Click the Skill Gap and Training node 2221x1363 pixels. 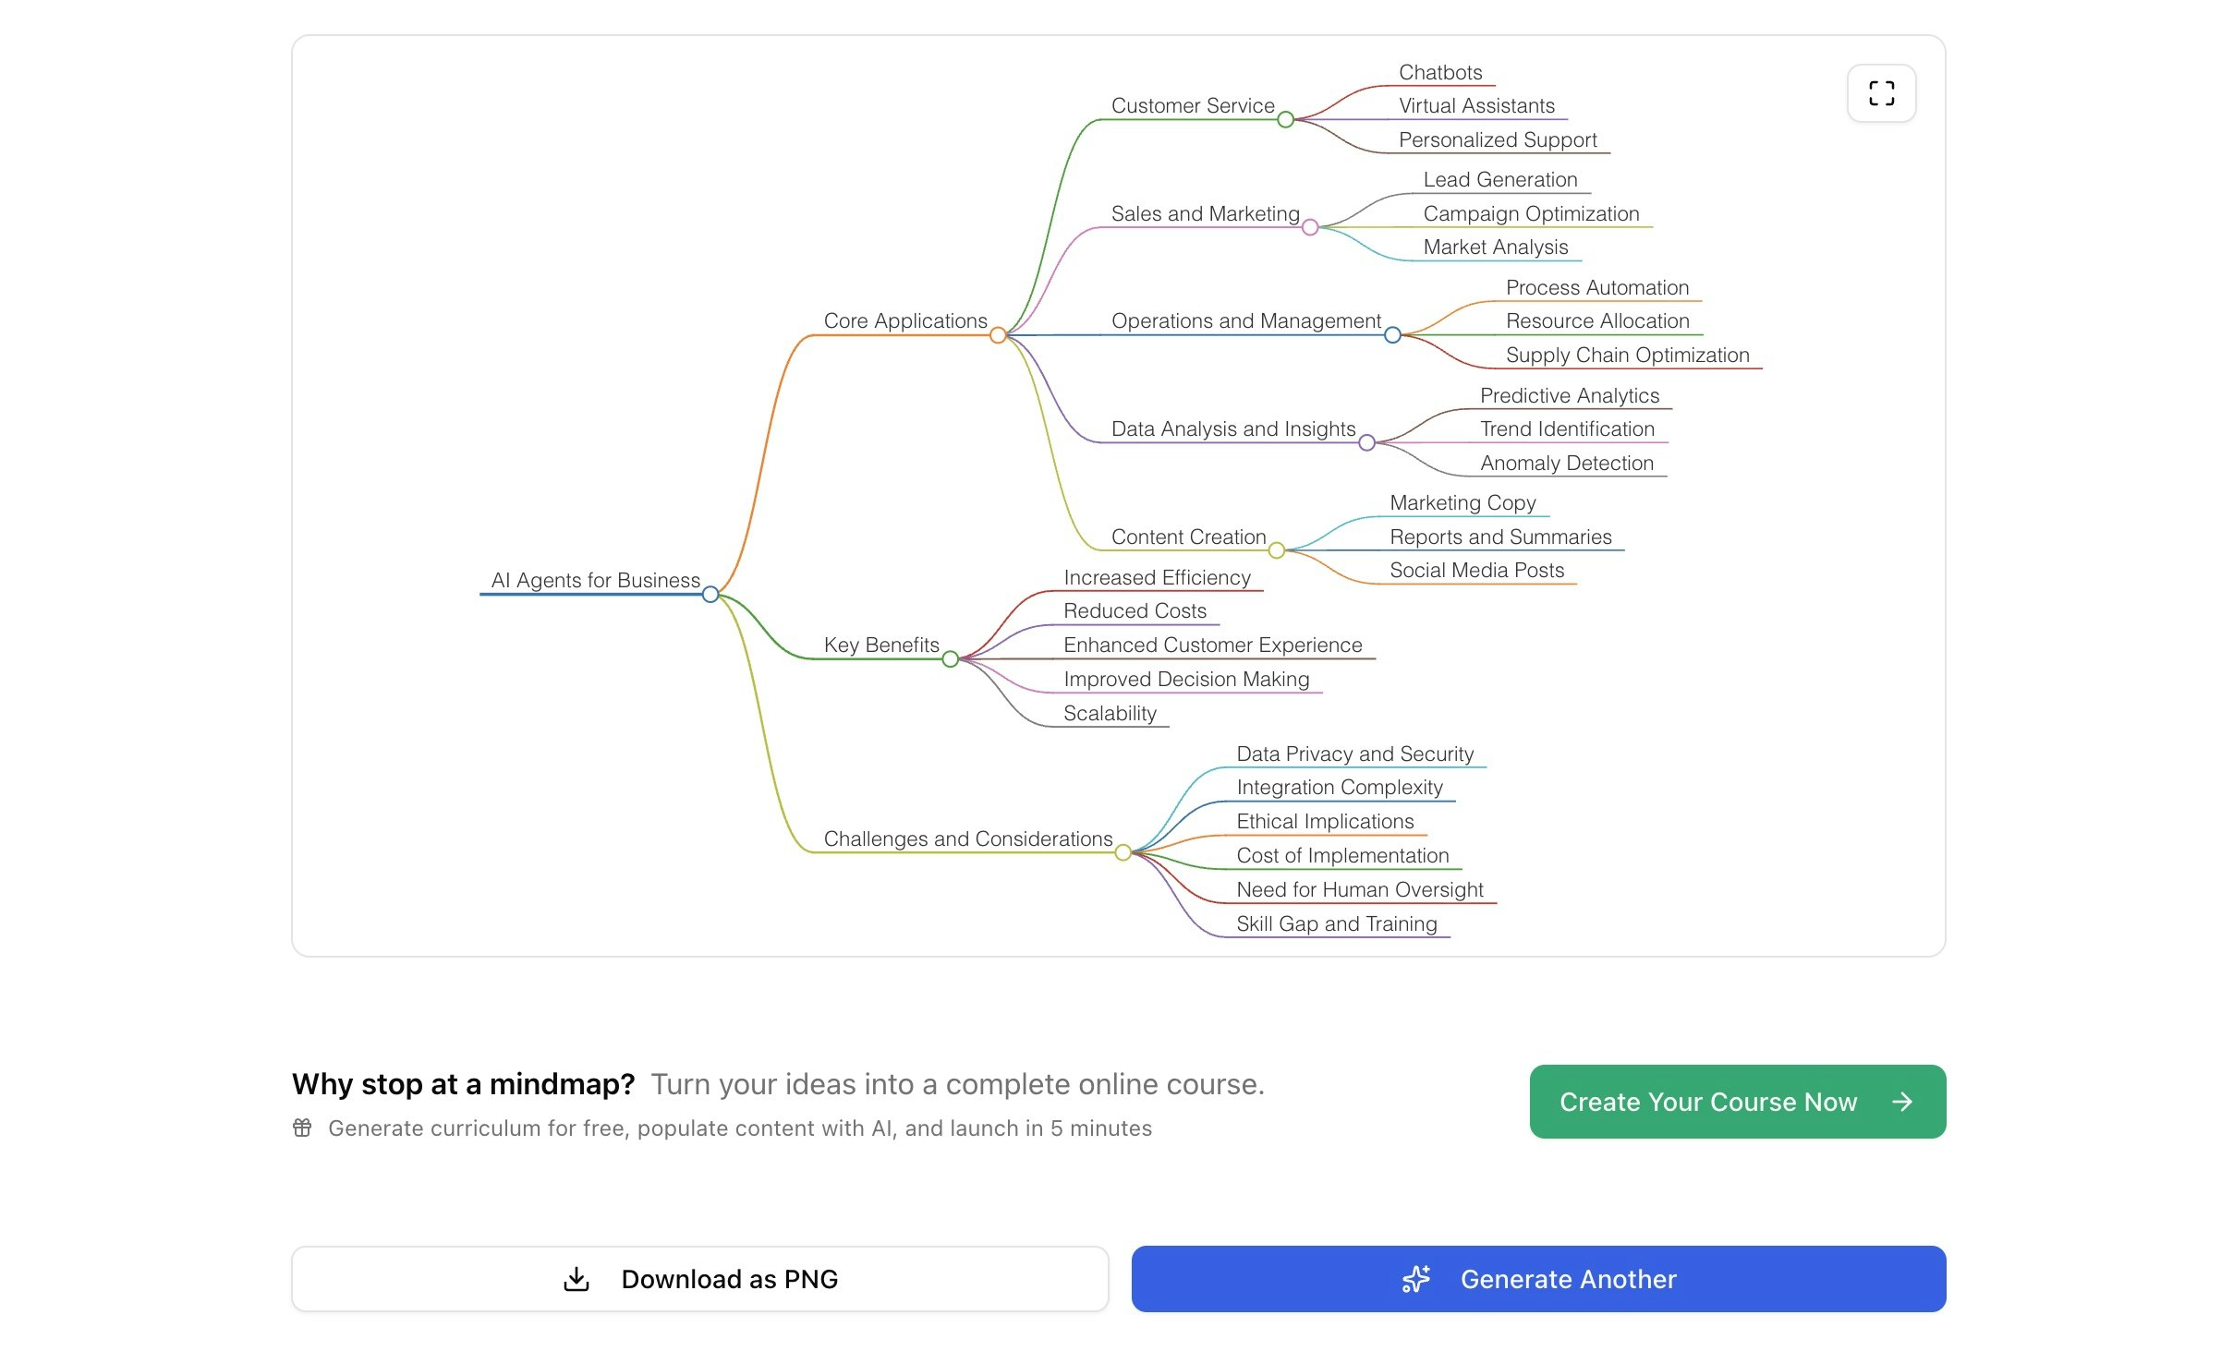[x=1336, y=924]
